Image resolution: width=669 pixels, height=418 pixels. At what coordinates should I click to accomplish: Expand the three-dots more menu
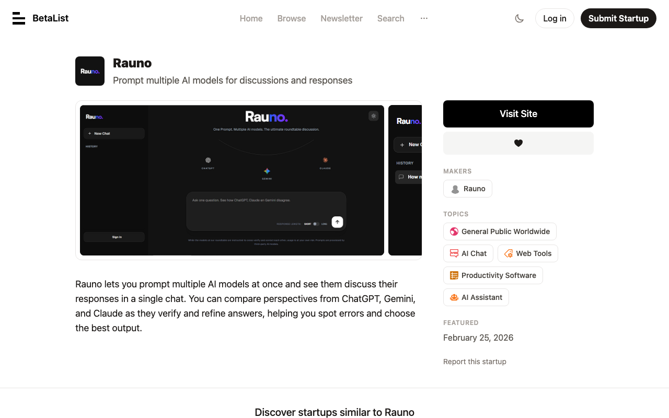(x=424, y=18)
